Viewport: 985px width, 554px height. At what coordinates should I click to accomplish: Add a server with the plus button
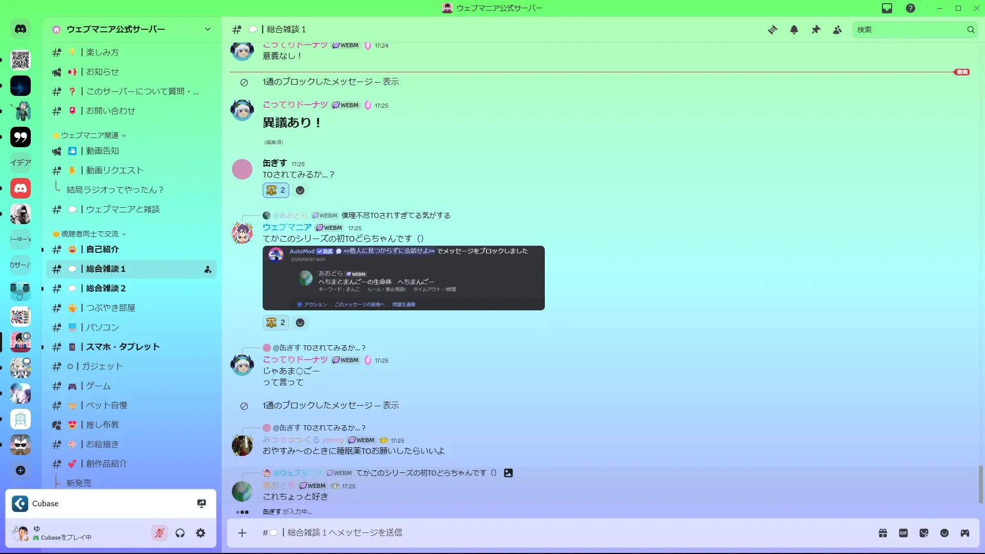click(x=21, y=470)
